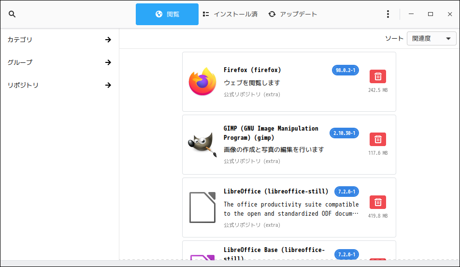Screen dimensions: 460x267
Task: Remove GIMP with its red trash button
Action: 378,139
